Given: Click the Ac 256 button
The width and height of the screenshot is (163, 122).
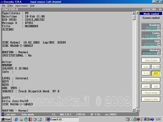Looking at the screenshot, I should 156,67.
